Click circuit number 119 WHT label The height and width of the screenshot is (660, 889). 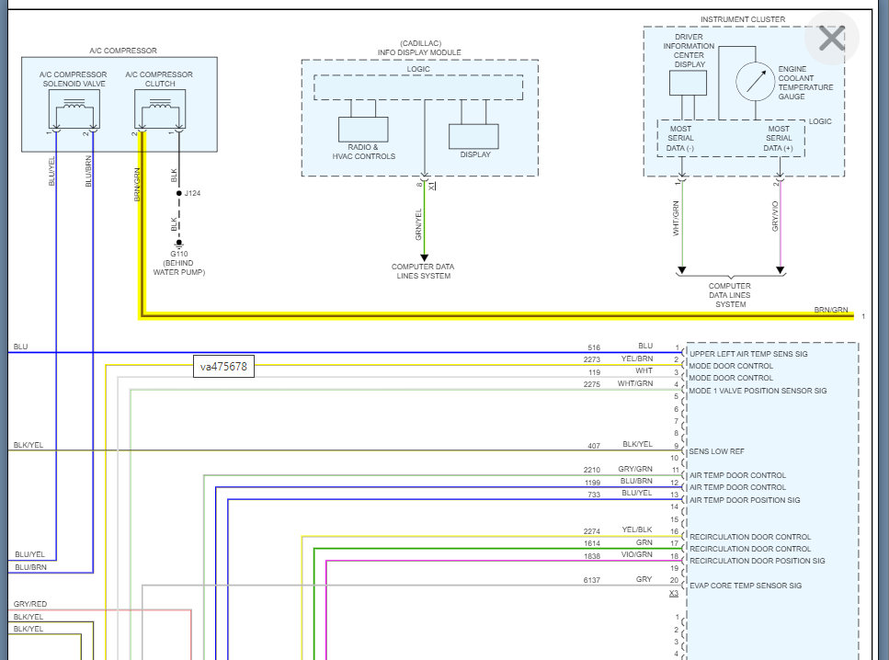(x=594, y=372)
